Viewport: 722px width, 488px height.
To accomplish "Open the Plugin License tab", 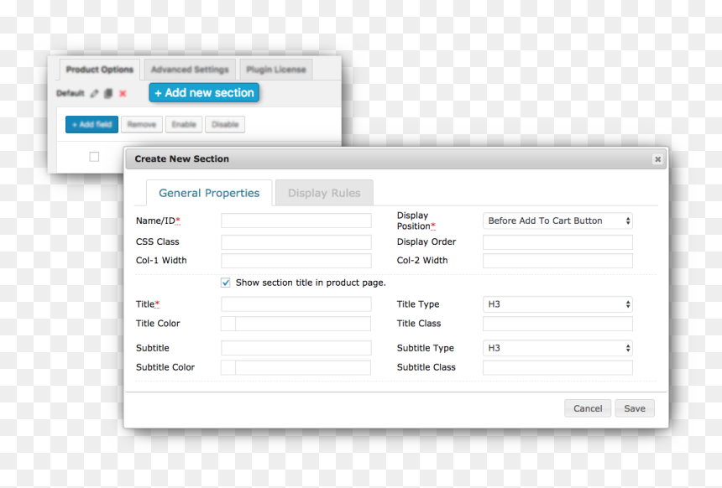I will pos(276,70).
